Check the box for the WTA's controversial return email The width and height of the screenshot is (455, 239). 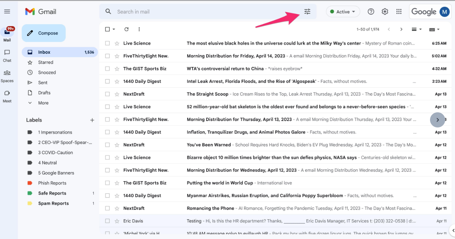point(107,69)
